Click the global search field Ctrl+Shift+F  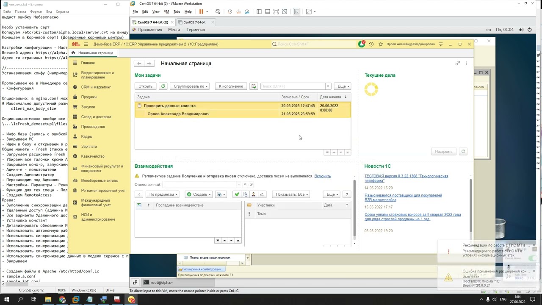pyautogui.click(x=313, y=44)
